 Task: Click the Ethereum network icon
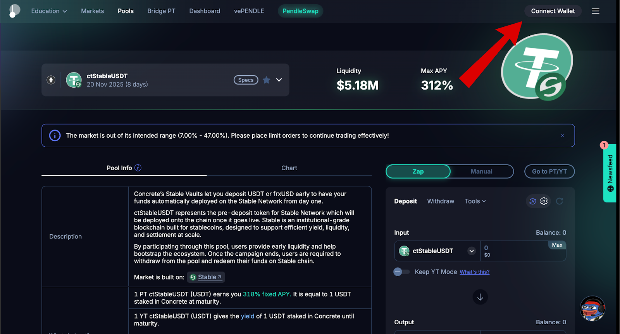[51, 80]
